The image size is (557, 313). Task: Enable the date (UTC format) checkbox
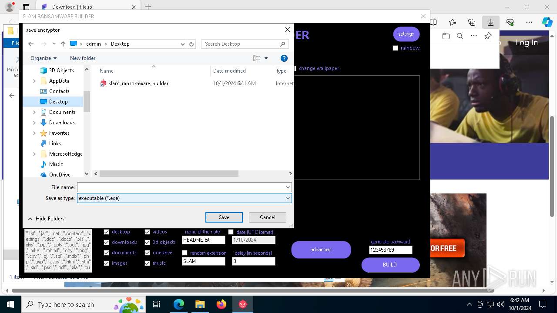[x=231, y=232]
